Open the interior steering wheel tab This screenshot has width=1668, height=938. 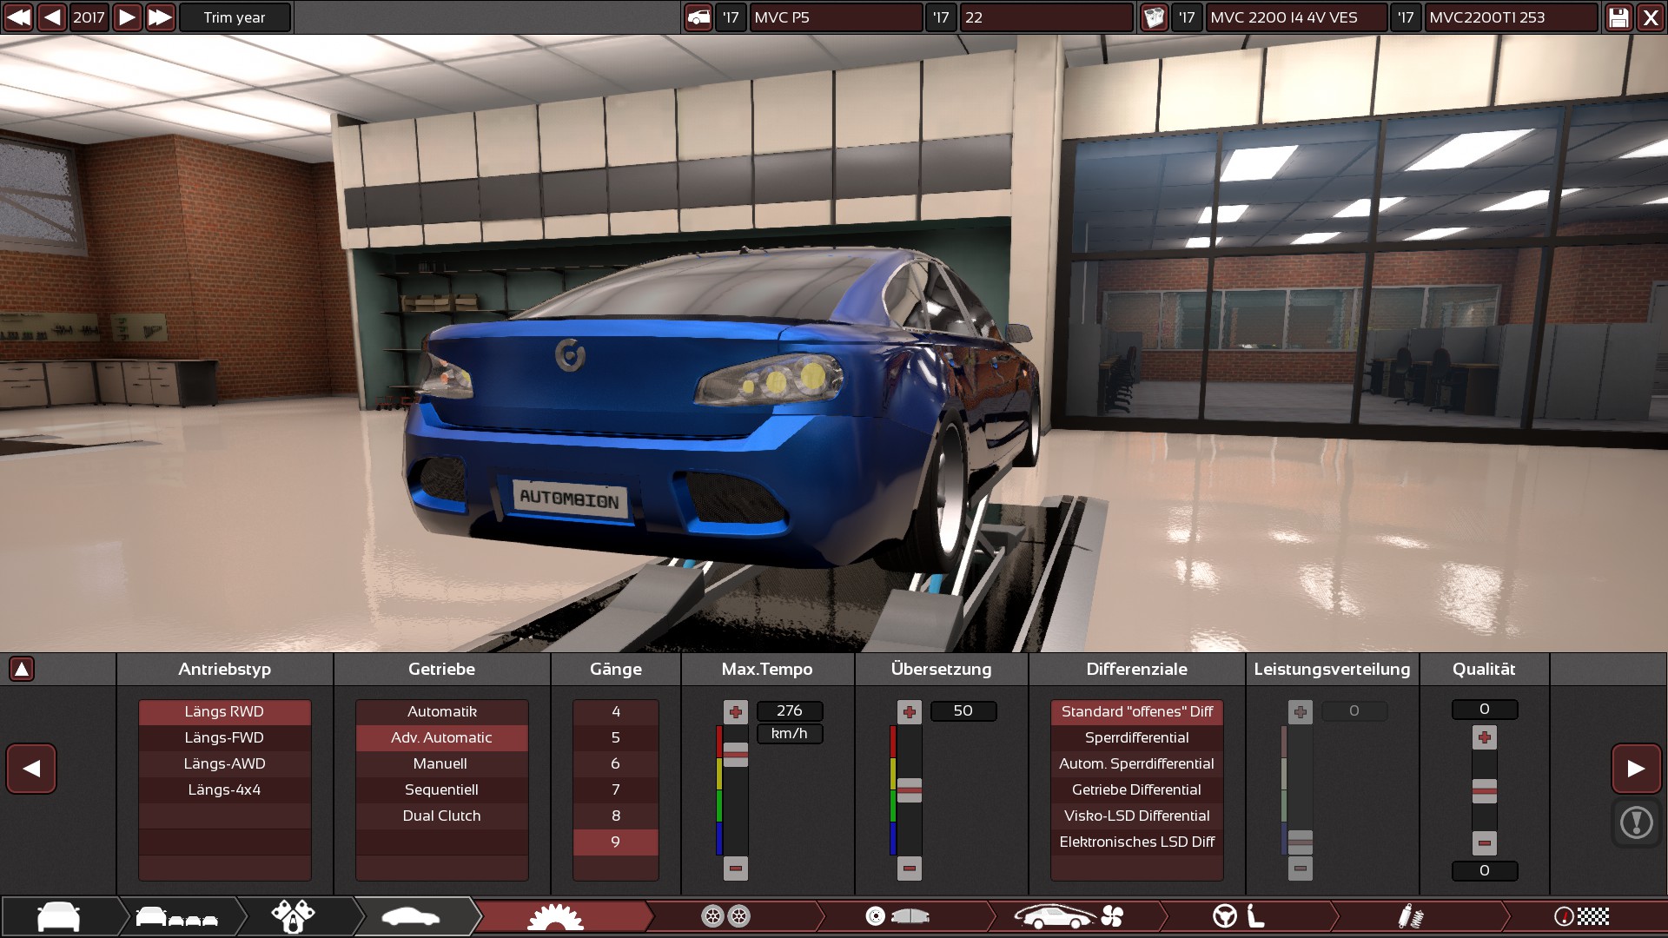point(1239,916)
